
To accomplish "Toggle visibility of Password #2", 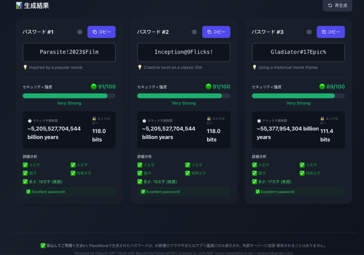I will [194, 32].
